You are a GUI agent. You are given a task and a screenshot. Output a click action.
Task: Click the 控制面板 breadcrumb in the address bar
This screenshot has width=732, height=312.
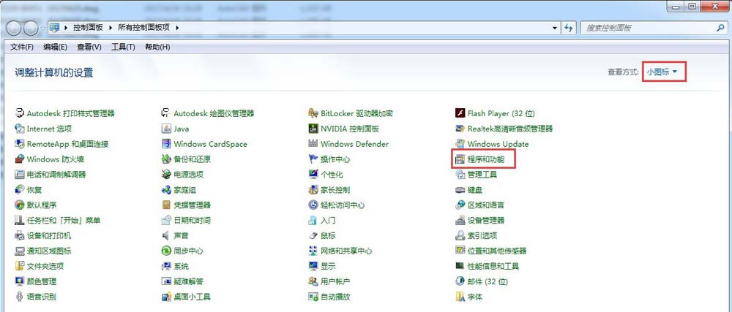coord(89,28)
